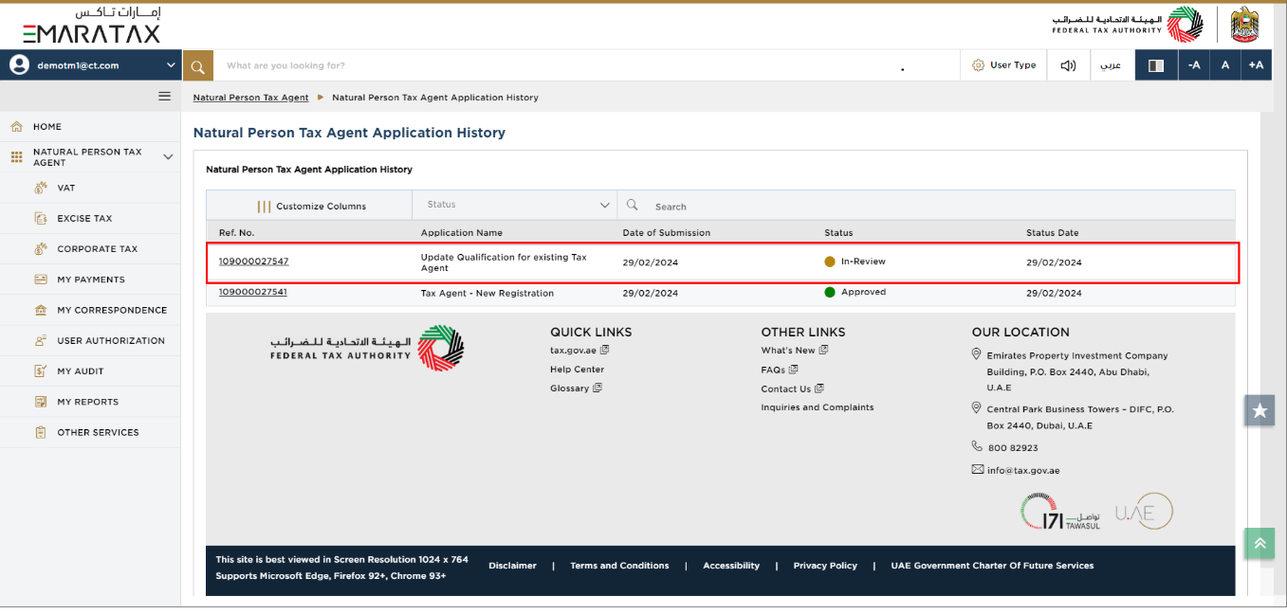Collapse Natural Person Tax Agent chevron

pos(168,157)
